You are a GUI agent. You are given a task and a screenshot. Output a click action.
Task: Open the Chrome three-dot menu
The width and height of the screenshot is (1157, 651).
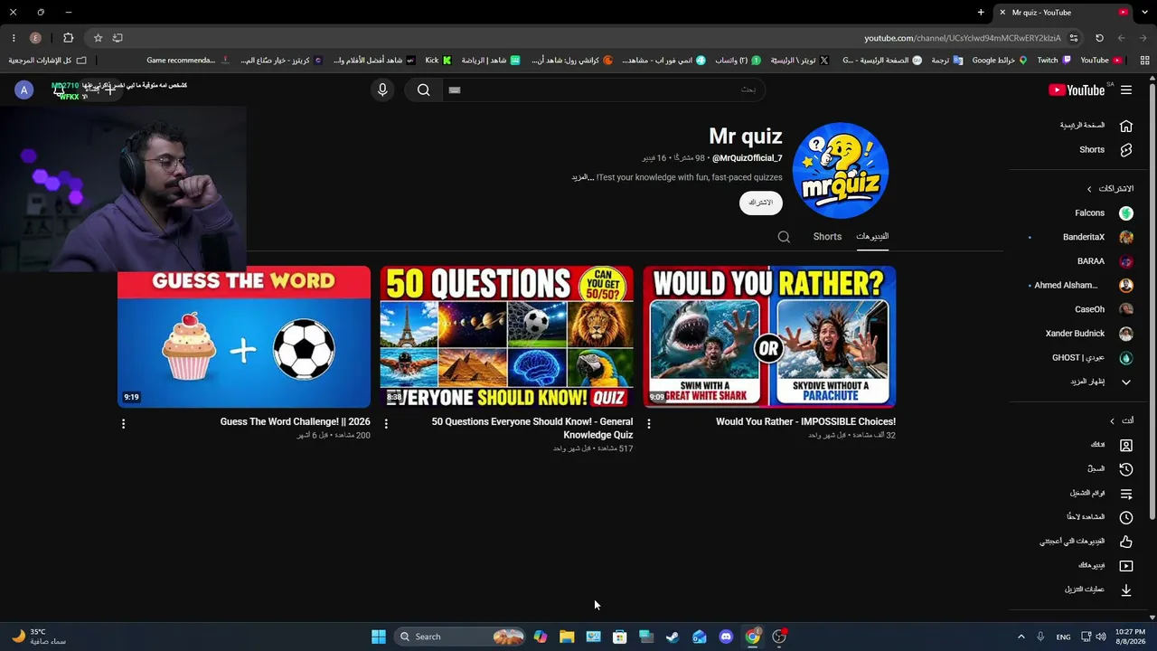point(14,38)
